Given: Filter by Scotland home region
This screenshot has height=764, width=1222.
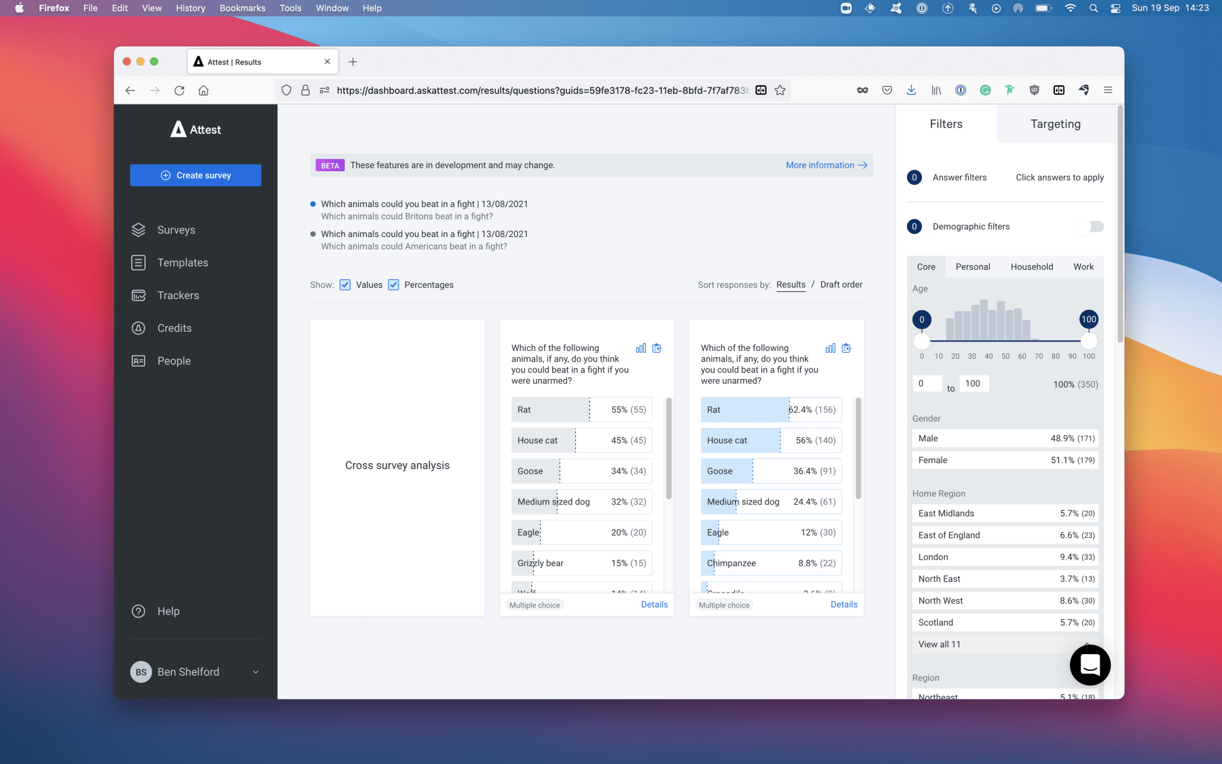Looking at the screenshot, I should [1005, 623].
